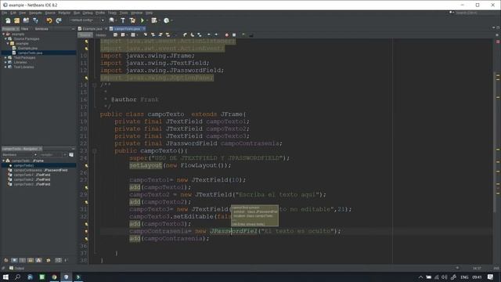This screenshot has height=282, width=501.
Task: Select campoTexto() constructor in Navigator
Action: 21,165
